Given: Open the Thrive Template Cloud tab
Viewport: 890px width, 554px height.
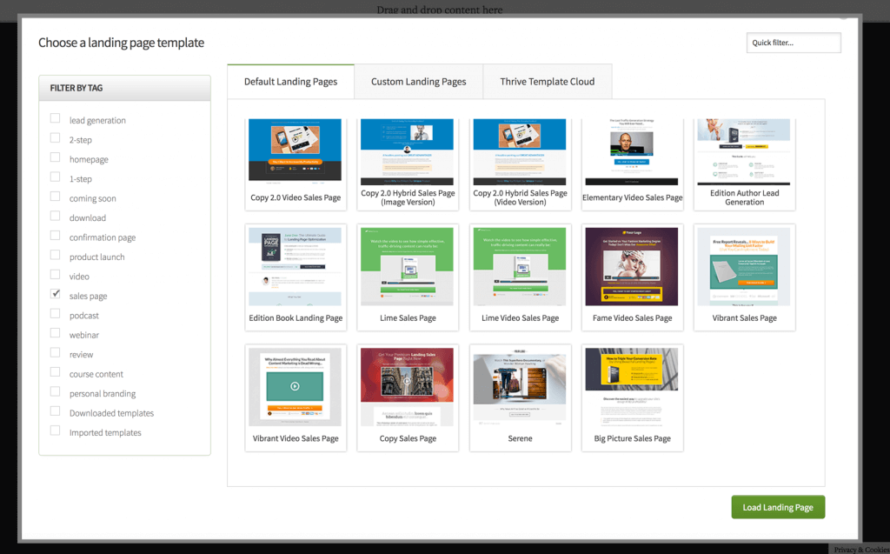Looking at the screenshot, I should pos(547,81).
